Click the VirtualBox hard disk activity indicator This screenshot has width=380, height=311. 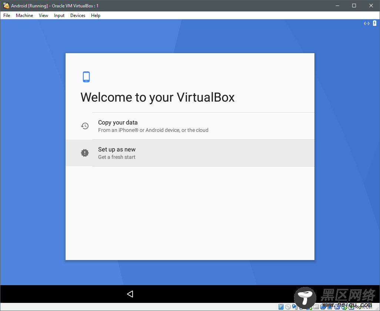click(281, 307)
